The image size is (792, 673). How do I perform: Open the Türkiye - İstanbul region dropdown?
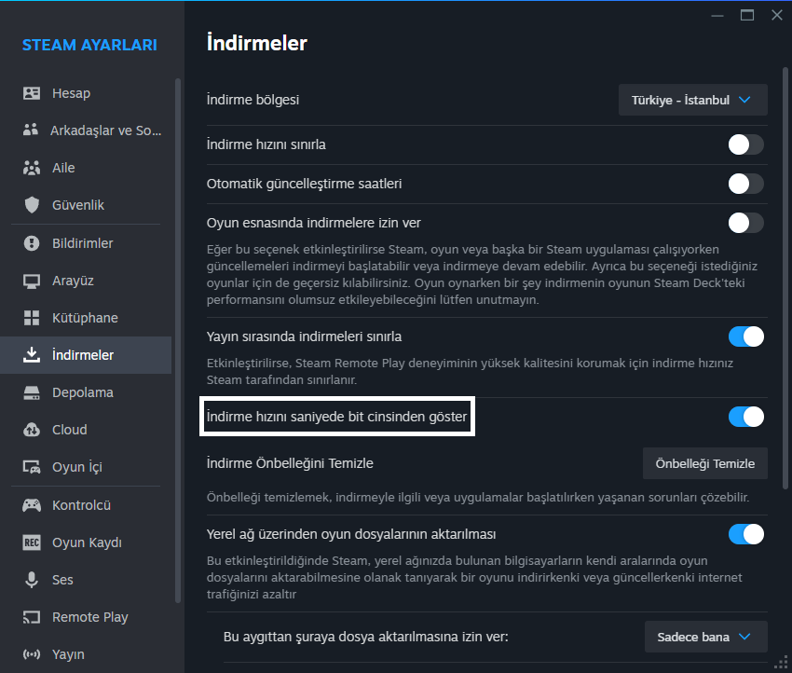tap(692, 100)
